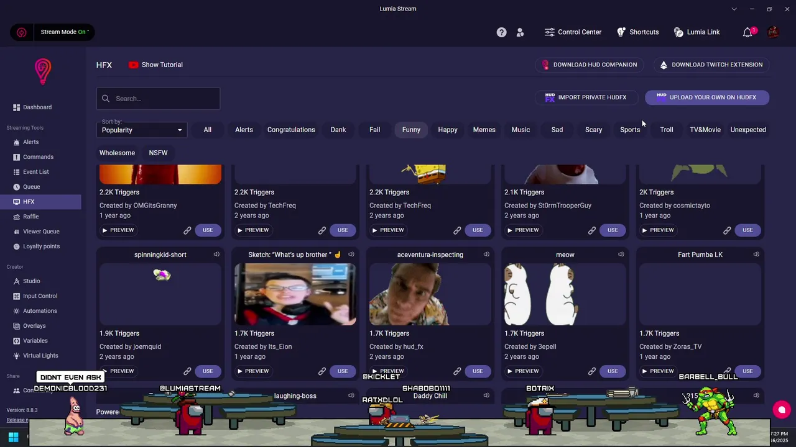Viewport: 796px width, 447px height.
Task: Toggle Stream Mode On
Action: (65, 32)
